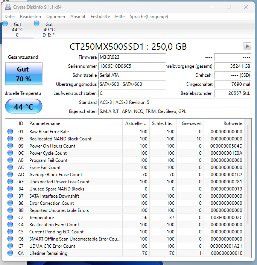
Task: Close the CrystalDiskInfo window
Action: pyautogui.click(x=246, y=7)
